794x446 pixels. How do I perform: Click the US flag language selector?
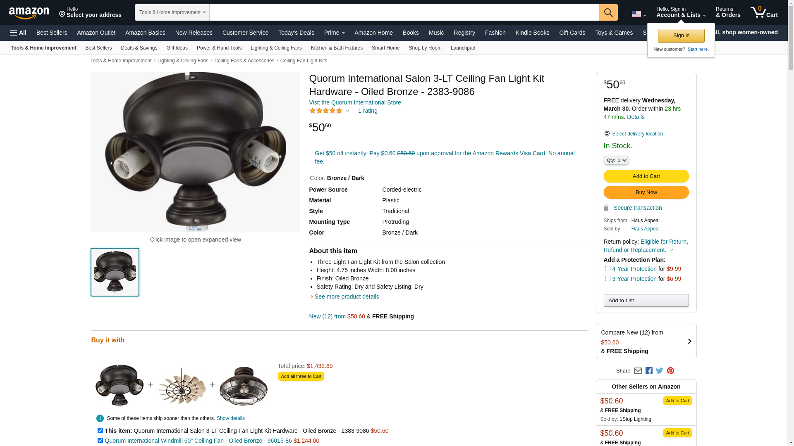coord(639,14)
